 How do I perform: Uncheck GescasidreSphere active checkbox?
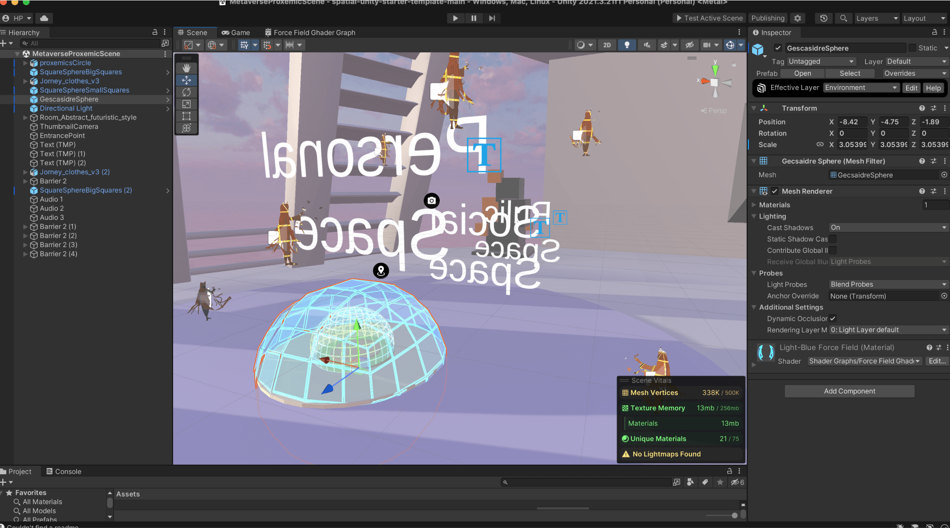tap(778, 48)
